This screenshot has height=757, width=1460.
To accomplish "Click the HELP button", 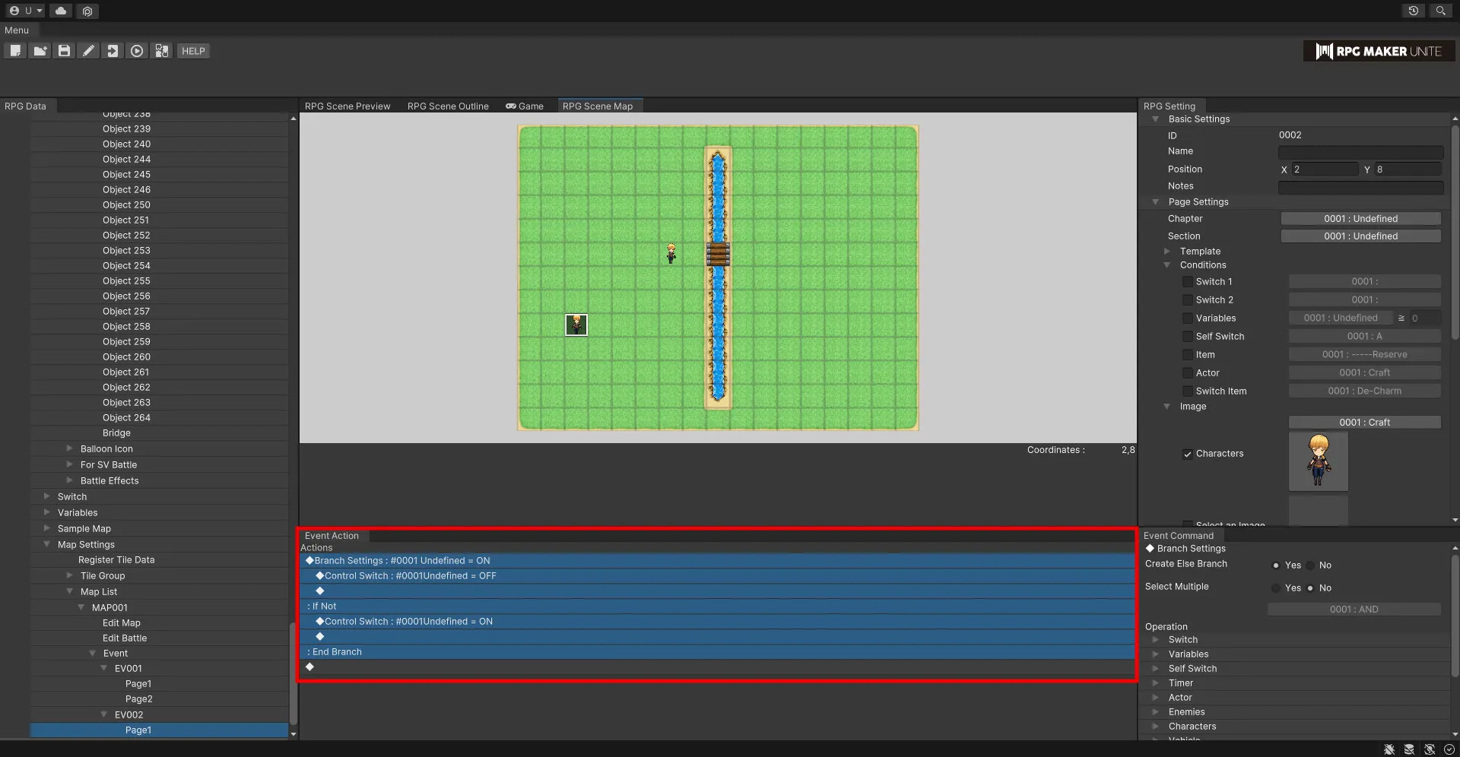I will click(x=193, y=51).
